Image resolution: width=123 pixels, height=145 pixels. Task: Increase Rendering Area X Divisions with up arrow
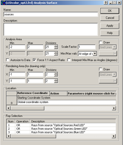[56, 73]
